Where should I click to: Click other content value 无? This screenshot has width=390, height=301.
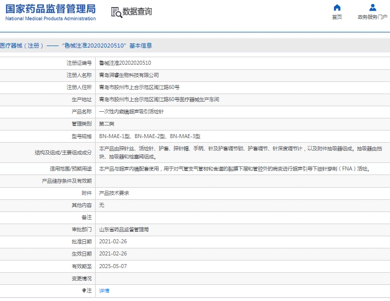tap(102, 205)
